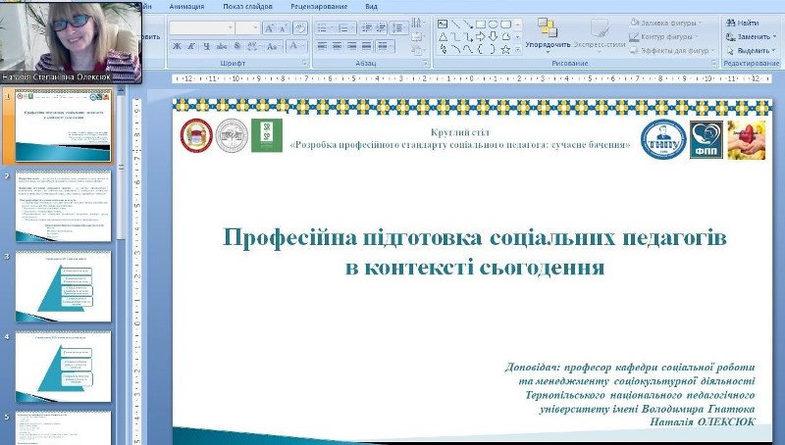
Task: Click the slide title 'Професійна підготовка соціальних педагогів'
Action: pos(474,237)
